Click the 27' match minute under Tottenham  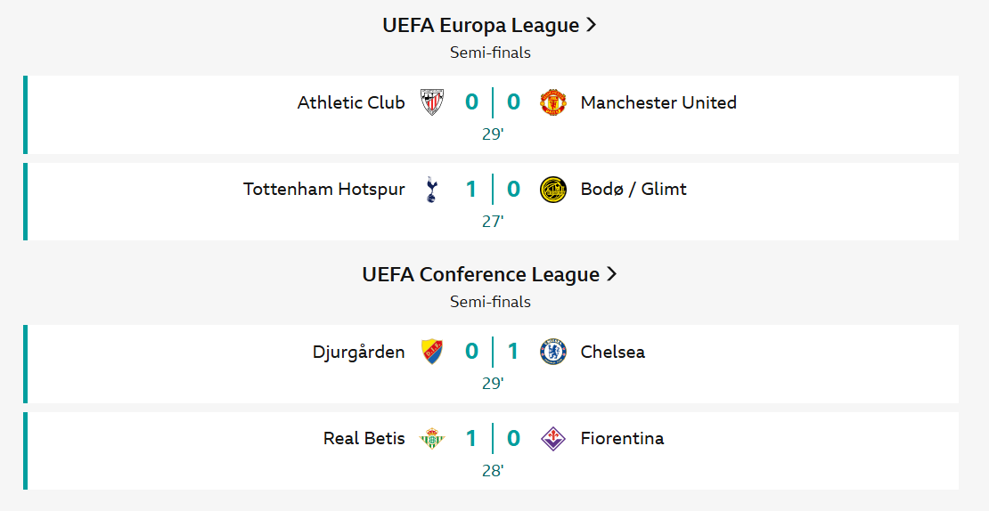point(493,221)
